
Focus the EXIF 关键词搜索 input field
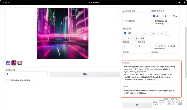pyautogui.click(x=136, y=16)
